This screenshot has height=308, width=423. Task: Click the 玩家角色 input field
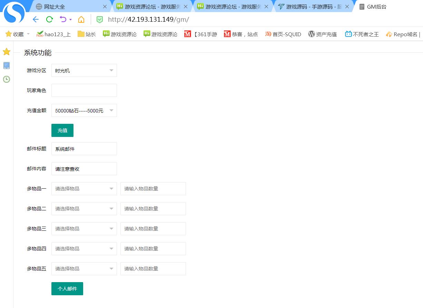tap(84, 90)
